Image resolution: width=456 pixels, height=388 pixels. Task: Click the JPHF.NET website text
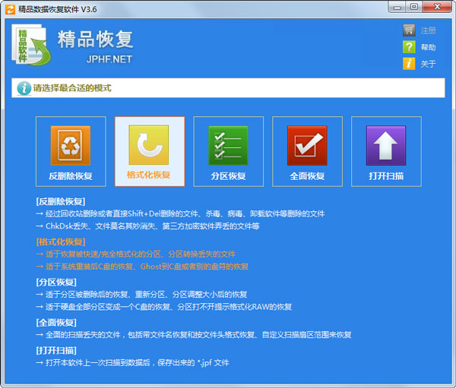click(x=109, y=59)
